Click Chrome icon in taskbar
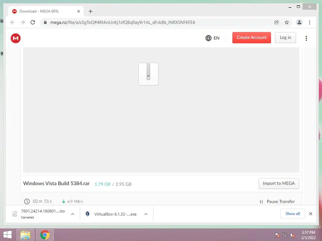The height and width of the screenshot is (241, 322). pyautogui.click(x=45, y=235)
